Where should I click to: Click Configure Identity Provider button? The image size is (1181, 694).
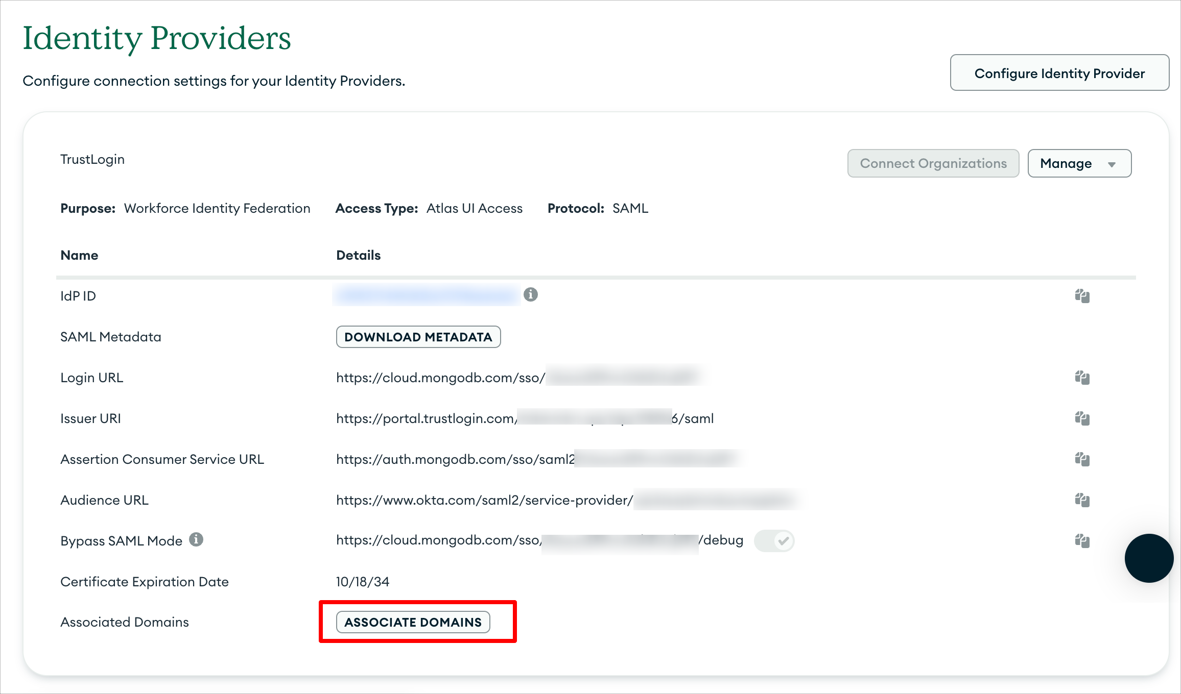[1059, 73]
